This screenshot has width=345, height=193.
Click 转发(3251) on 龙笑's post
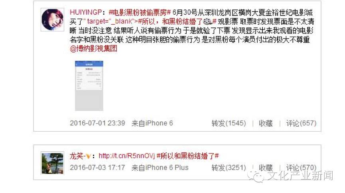229,168
